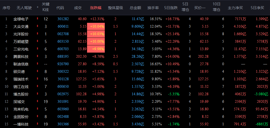
Task: Select stock name 金禄电子
Action: [21, 19]
